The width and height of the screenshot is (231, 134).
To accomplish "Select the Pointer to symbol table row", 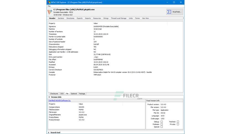I will coord(115,37).
